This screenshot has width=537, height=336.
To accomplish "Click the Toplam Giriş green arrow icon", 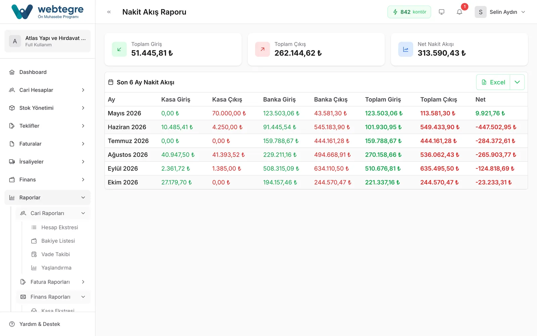I will [119, 49].
